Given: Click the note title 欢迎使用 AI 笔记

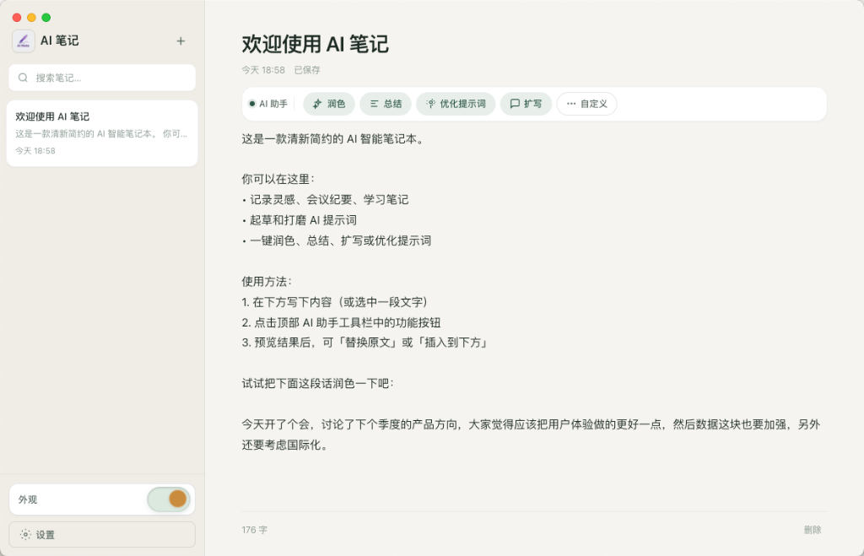Looking at the screenshot, I should (x=316, y=44).
